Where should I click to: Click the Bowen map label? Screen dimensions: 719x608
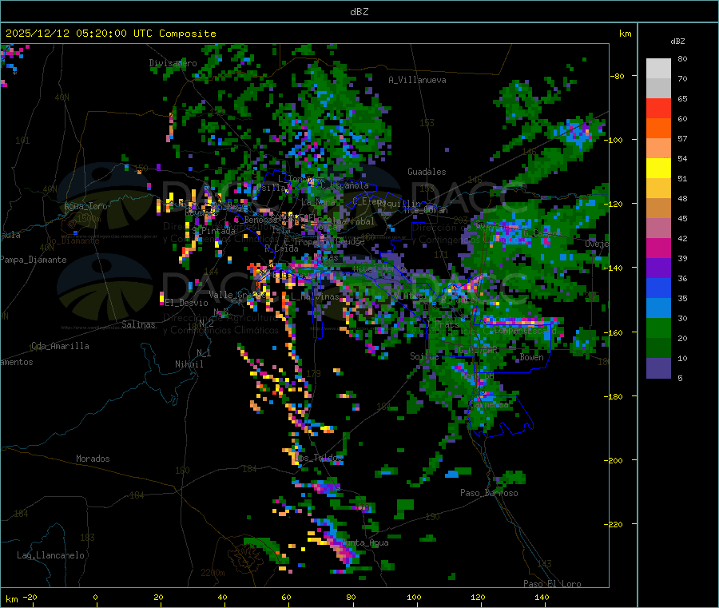(x=531, y=358)
